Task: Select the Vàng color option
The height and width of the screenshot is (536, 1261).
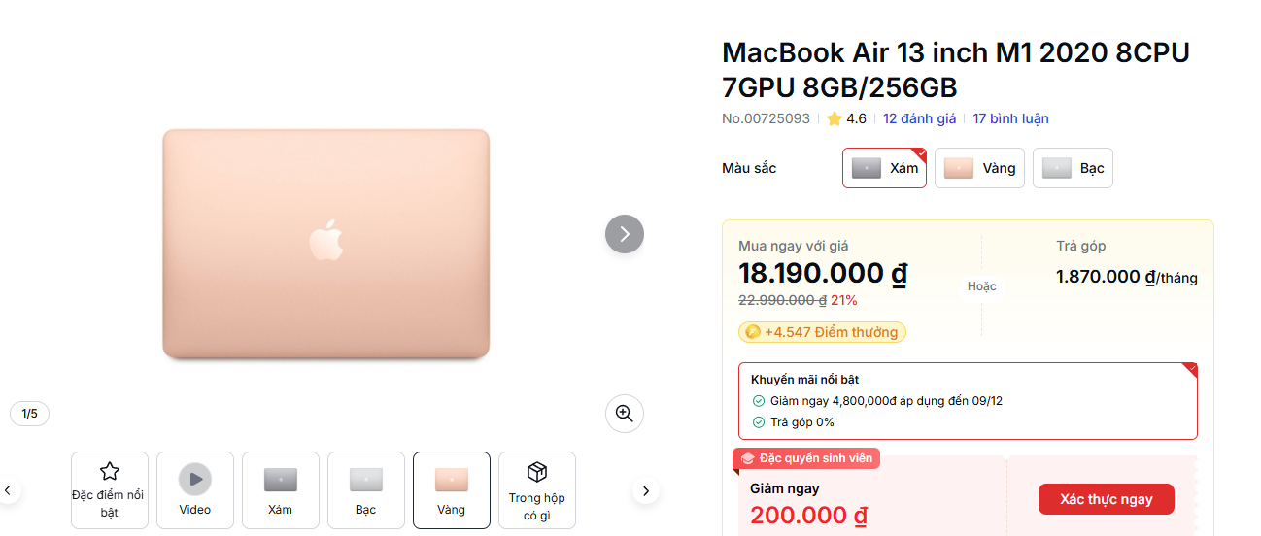Action: pos(979,168)
